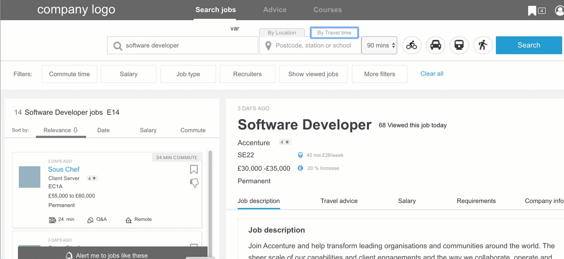Screen dimensions: 564x259
Task: Open the Commute time filter
Action: (69, 74)
